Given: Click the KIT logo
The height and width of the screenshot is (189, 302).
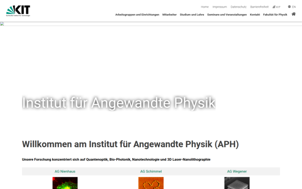Looking at the screenshot, I should tap(18, 11).
